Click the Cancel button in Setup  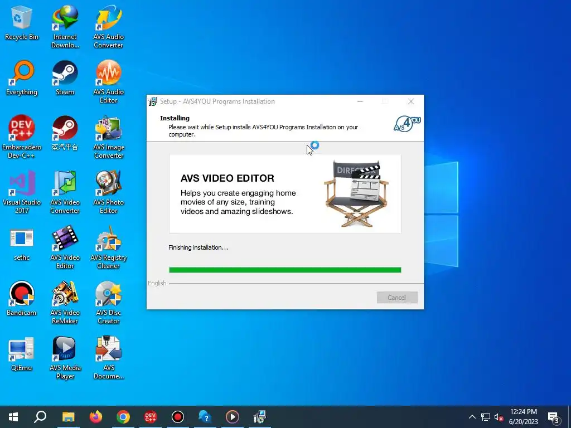click(397, 298)
